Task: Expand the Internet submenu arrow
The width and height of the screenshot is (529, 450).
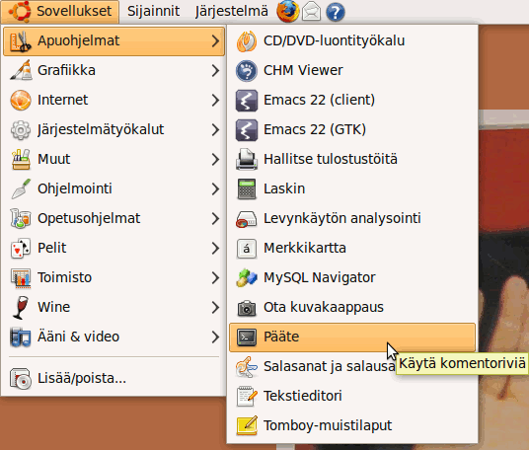Action: (x=215, y=101)
